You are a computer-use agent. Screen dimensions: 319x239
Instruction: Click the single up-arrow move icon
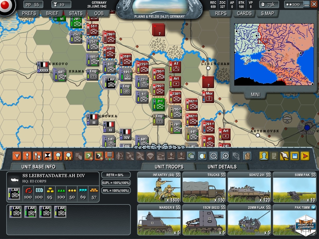[27, 156]
